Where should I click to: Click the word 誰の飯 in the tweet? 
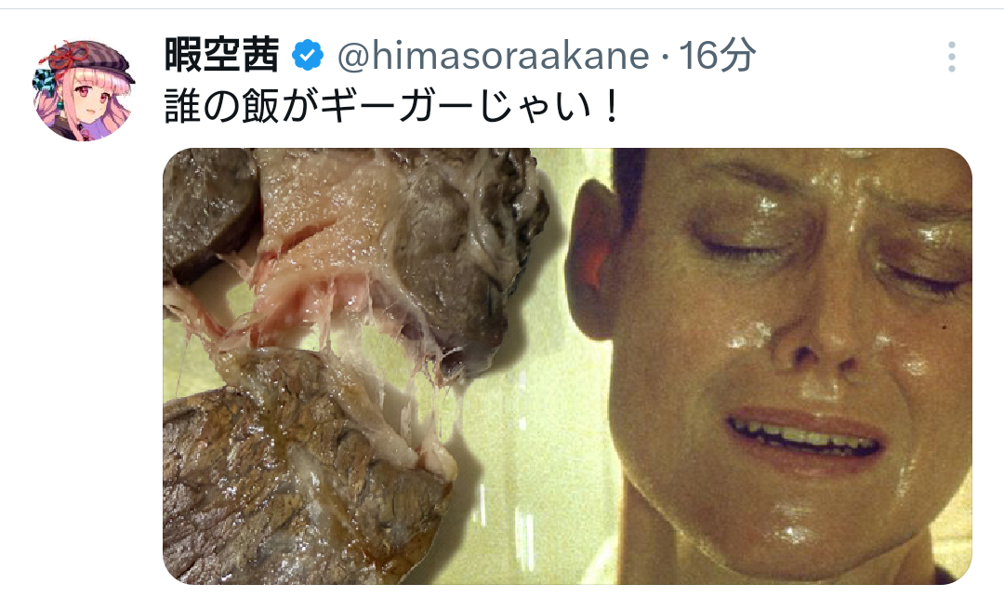[x=221, y=106]
